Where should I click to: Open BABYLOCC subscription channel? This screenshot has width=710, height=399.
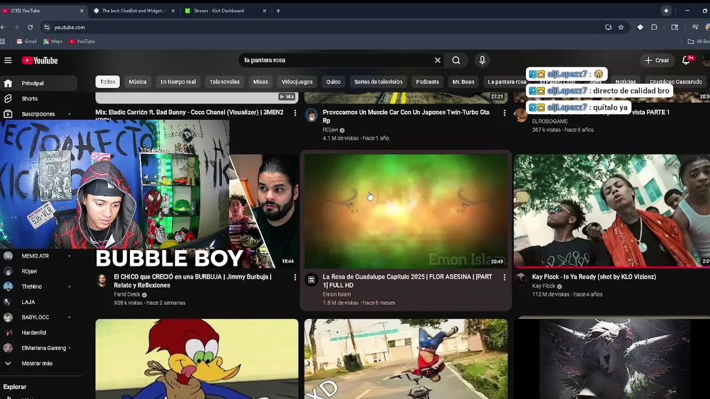point(39,317)
